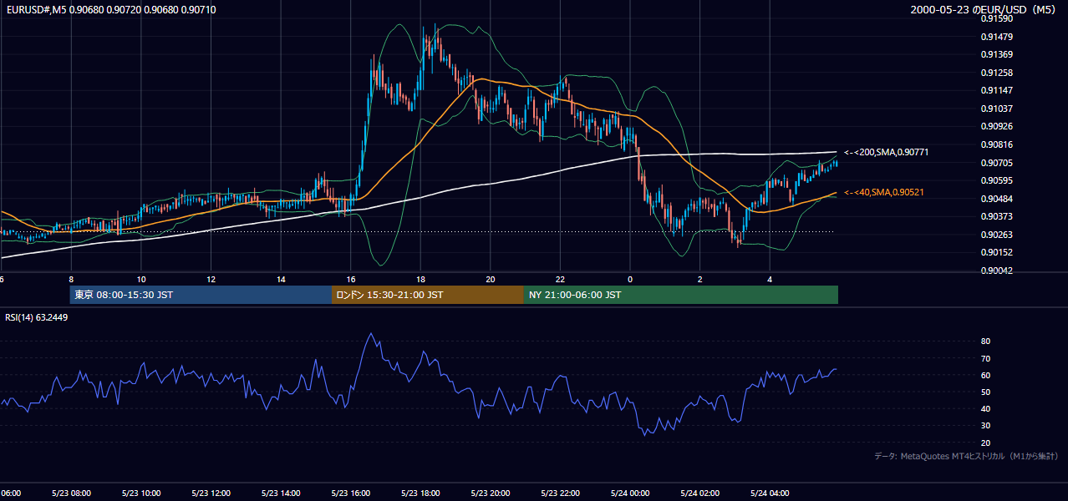
Task: Click price axis value 0.91037
Action: pyautogui.click(x=996, y=109)
